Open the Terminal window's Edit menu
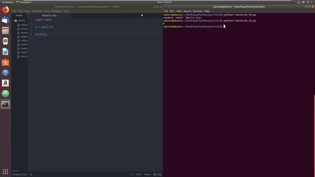Viewport: 315px width, 177px height. tap(172, 11)
